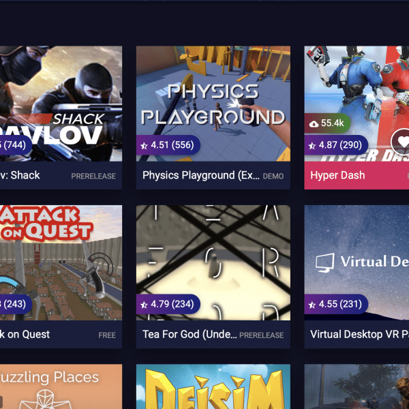Open the Deisim game thumbnail
The width and height of the screenshot is (409, 409).
[213, 387]
